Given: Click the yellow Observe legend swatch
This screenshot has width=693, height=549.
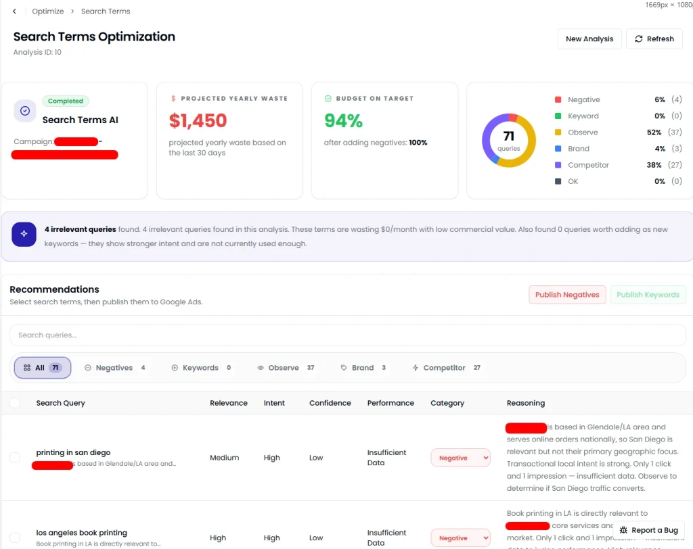Looking at the screenshot, I should pos(558,133).
